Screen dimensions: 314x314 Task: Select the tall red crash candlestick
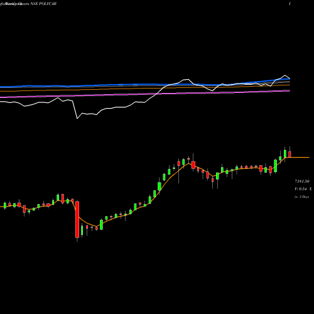click(77, 220)
